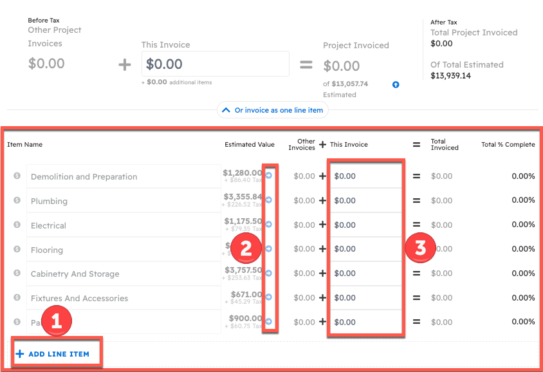Click the dollar icon left of Electrical

(x=17, y=225)
